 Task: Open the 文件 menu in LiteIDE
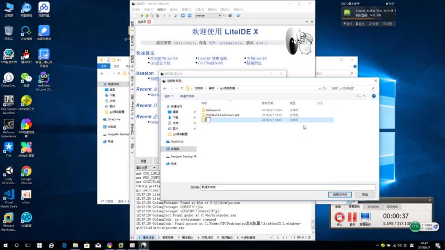(x=136, y=9)
